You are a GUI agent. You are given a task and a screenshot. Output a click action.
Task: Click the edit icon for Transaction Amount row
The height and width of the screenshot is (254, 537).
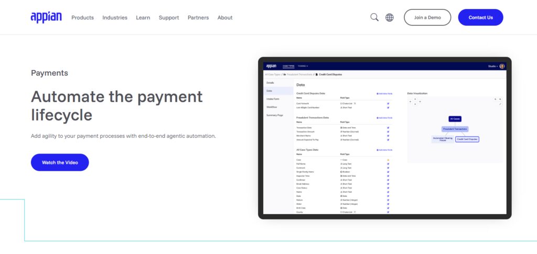[x=388, y=131]
